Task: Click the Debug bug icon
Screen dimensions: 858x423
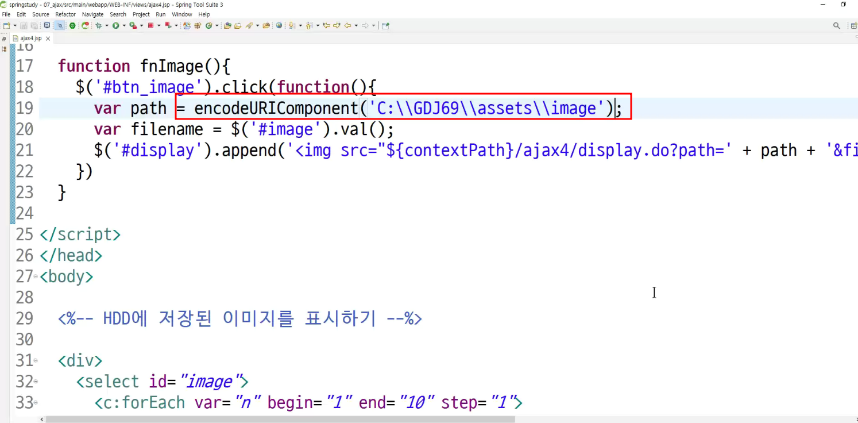Action: (x=99, y=25)
